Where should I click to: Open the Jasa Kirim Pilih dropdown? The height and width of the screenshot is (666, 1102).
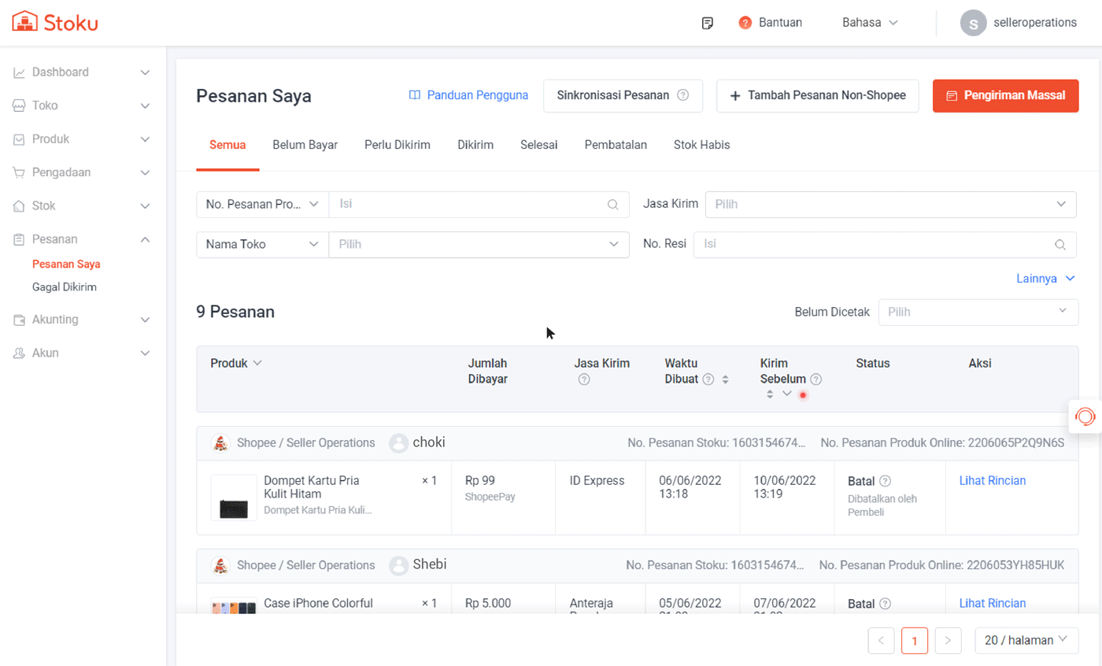(890, 205)
